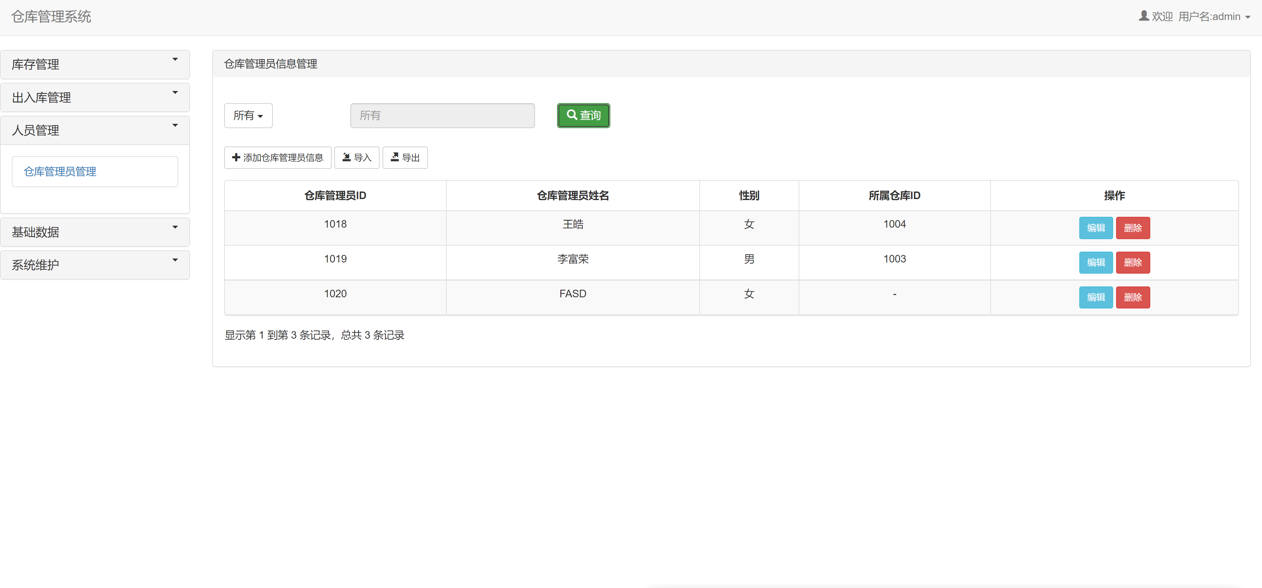Click 删除 for manager 李富荣
This screenshot has width=1262, height=588.
click(x=1133, y=262)
